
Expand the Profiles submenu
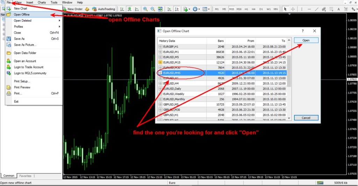[x=34, y=27]
